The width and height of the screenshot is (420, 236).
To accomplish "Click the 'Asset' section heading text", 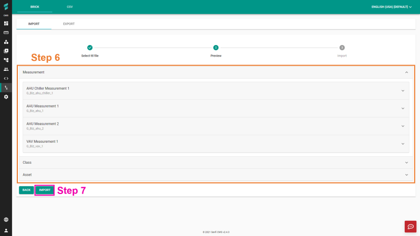I will pyautogui.click(x=27, y=175).
